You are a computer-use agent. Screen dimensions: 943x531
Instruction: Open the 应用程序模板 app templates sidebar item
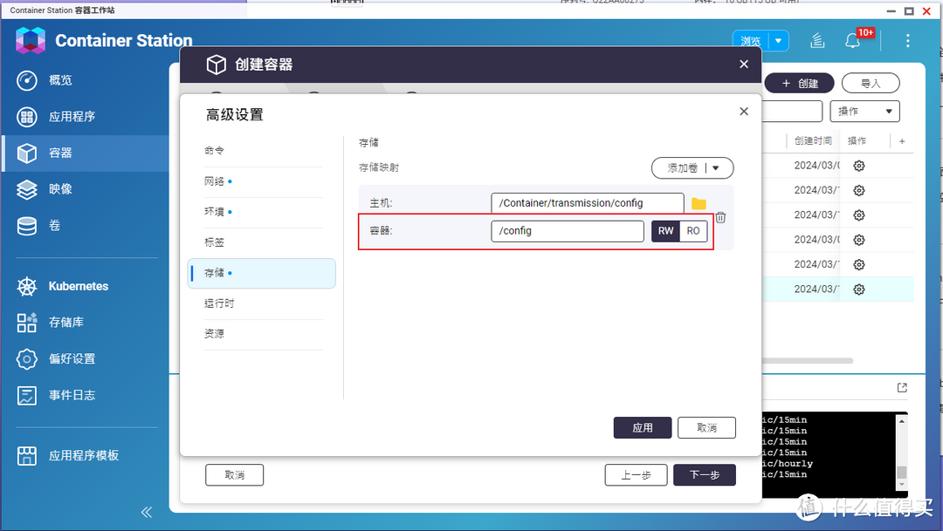point(84,456)
